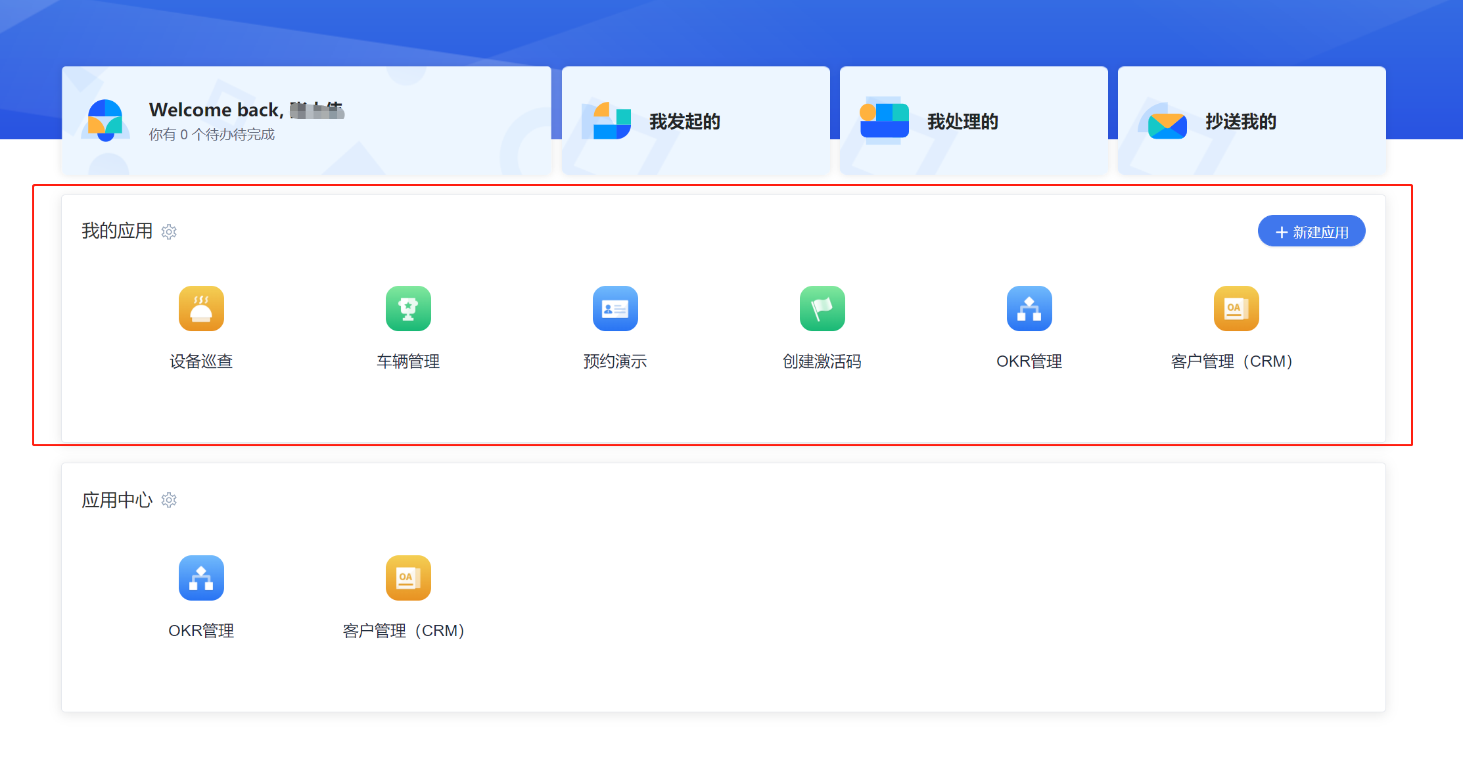Open the 车辆管理 app icon
This screenshot has width=1463, height=757.
tap(408, 308)
